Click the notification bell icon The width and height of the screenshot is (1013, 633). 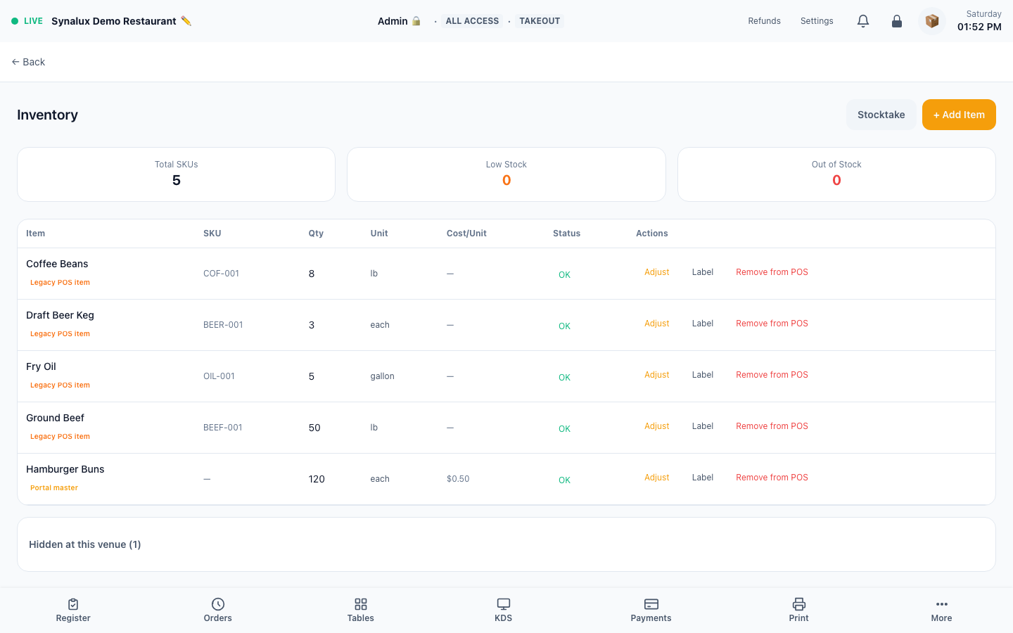pos(863,21)
